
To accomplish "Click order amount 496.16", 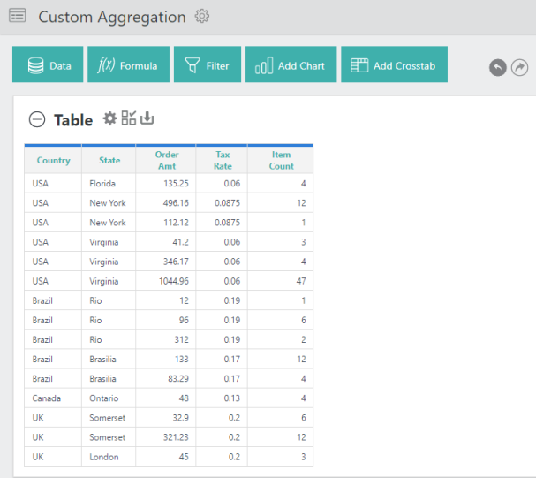I will coord(166,203).
